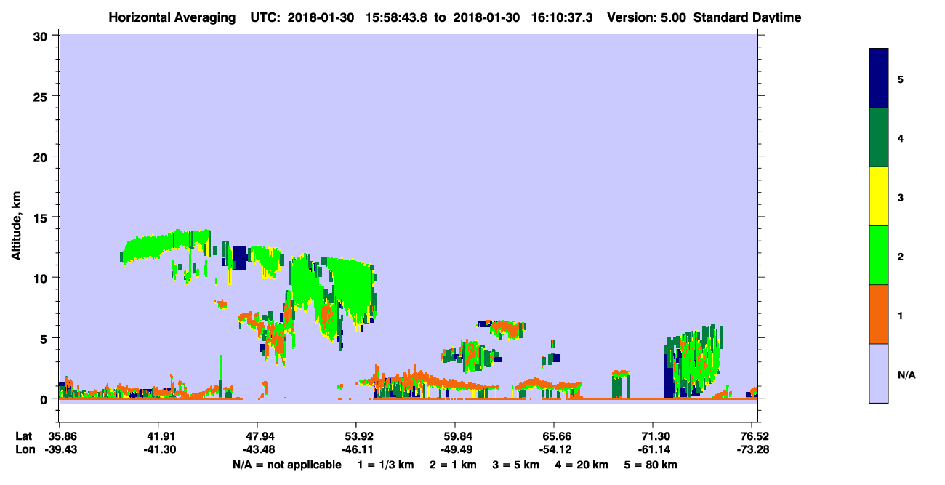Click longitude value -49.49
Screen dimensions: 945x485
[x=455, y=449]
